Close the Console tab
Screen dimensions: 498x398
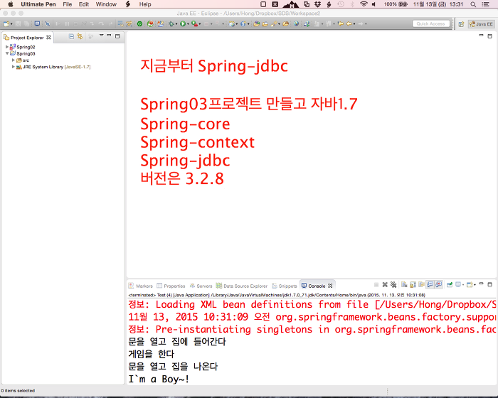coord(330,286)
